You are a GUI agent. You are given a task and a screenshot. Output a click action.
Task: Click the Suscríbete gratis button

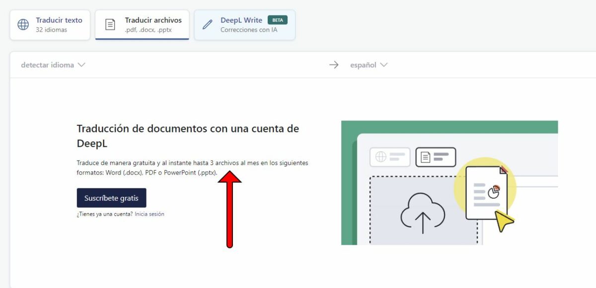coord(111,198)
